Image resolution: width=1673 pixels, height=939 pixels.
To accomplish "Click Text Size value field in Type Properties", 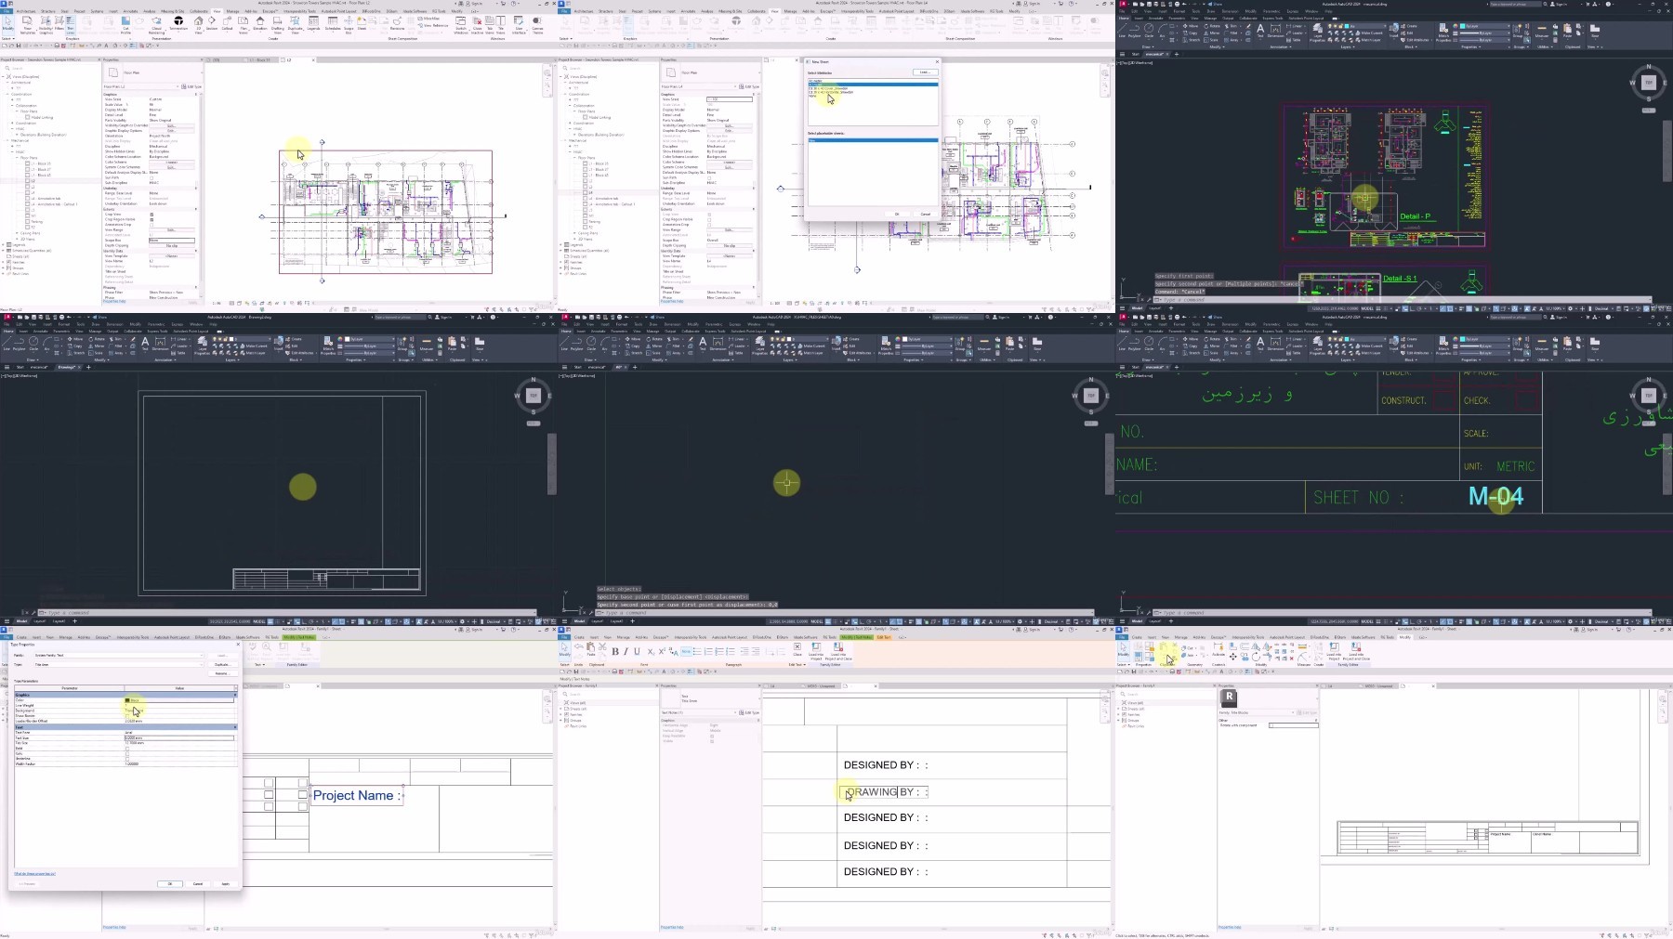I will click(179, 737).
